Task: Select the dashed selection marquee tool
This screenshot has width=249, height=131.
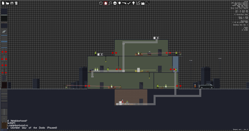Action: [148, 3]
